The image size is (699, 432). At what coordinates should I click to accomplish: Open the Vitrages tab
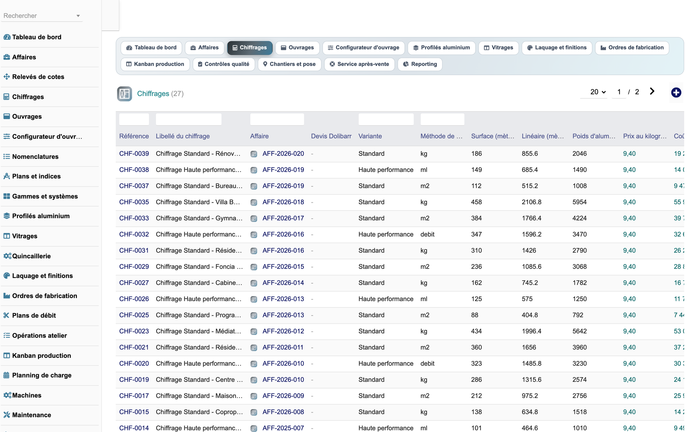pyautogui.click(x=499, y=48)
